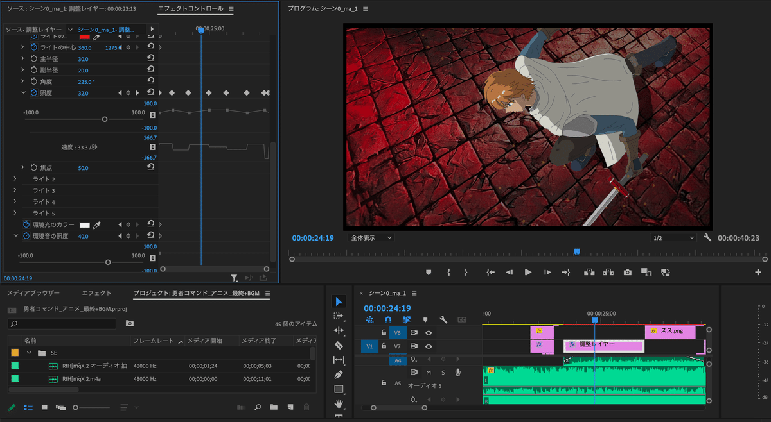Click white 環境光のカラー swatch
The height and width of the screenshot is (422, 771).
click(x=84, y=225)
